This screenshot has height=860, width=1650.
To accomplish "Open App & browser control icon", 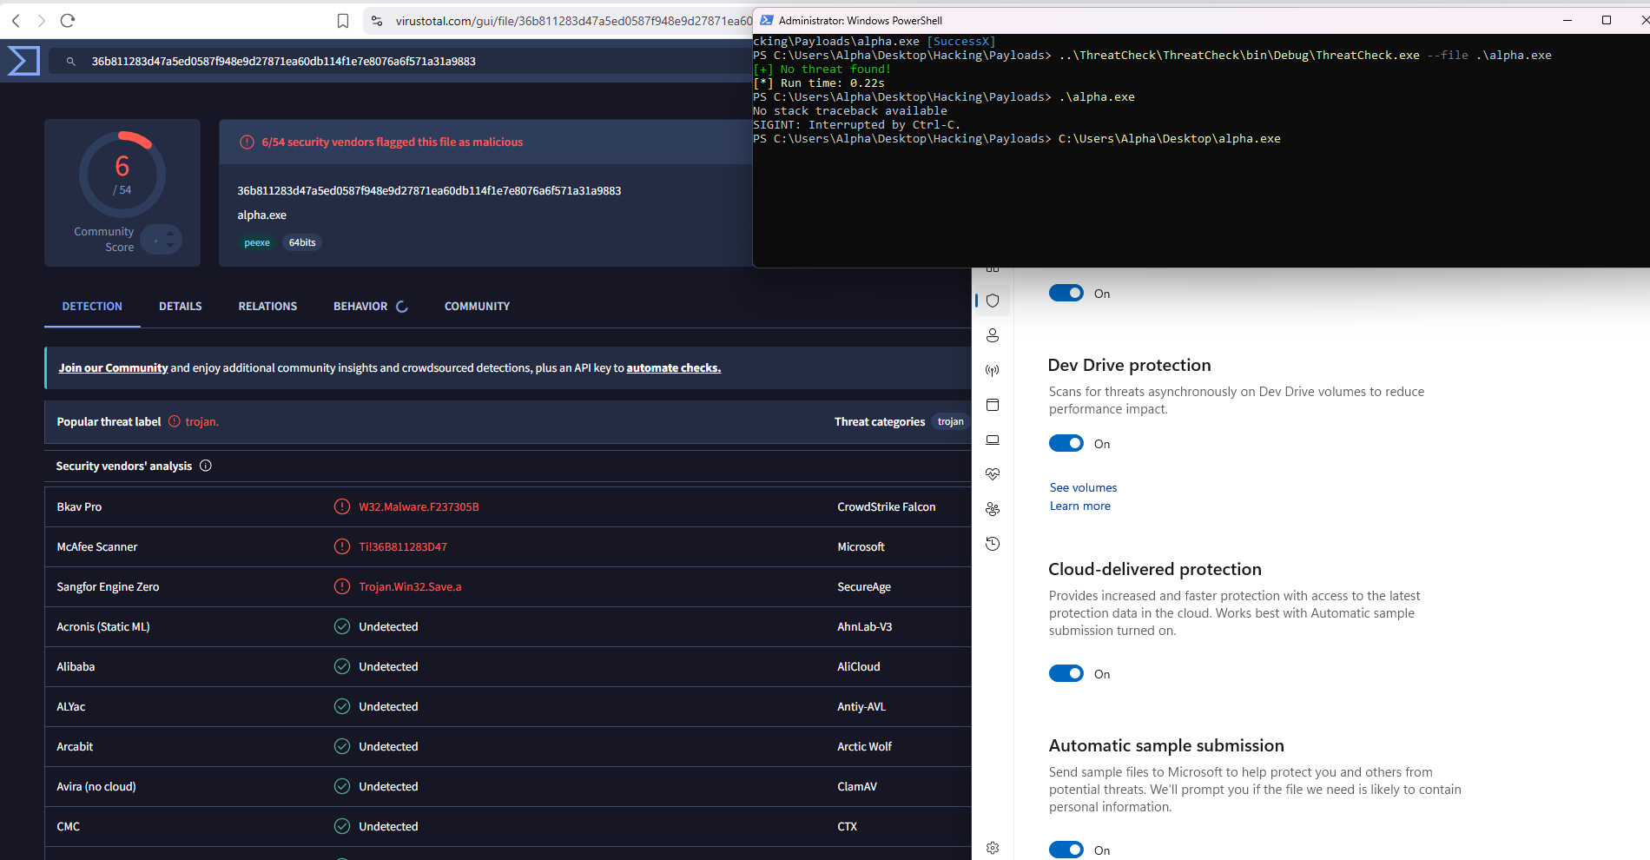I will click(x=993, y=405).
